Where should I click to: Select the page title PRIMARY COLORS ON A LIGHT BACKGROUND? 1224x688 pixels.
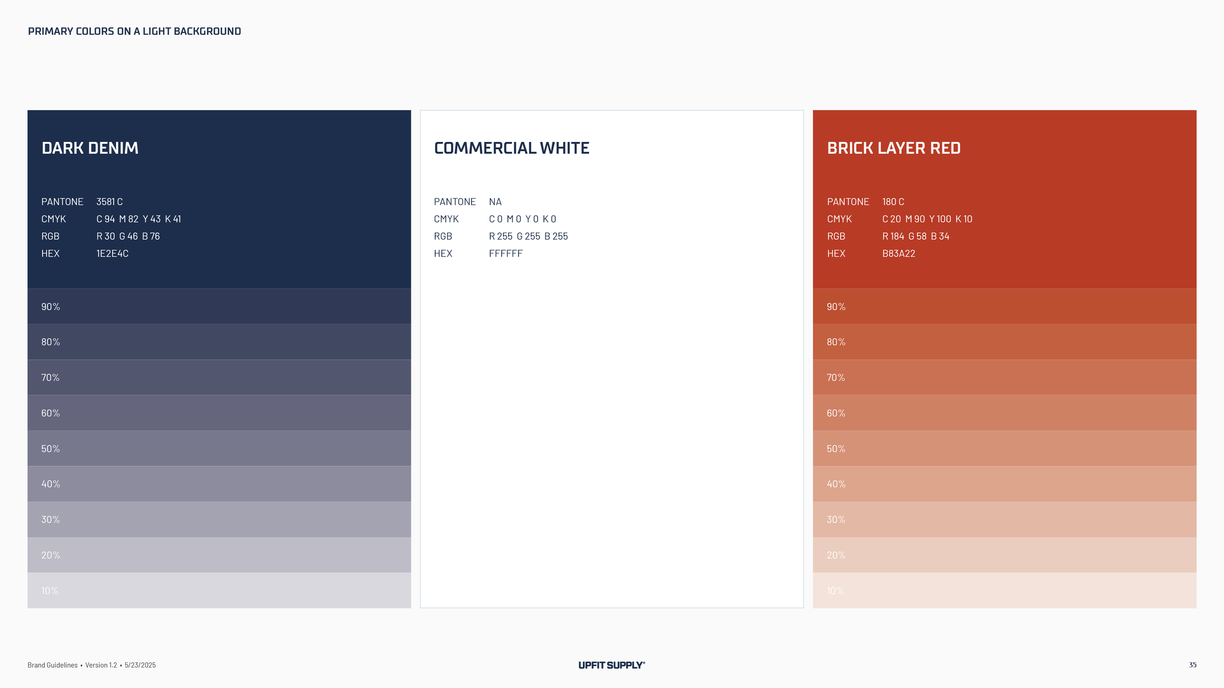pos(134,31)
